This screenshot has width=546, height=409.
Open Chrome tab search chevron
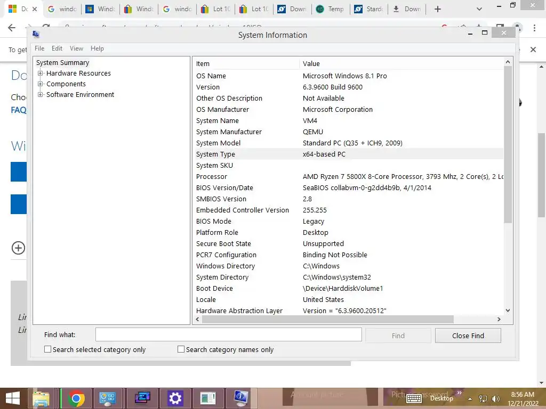[479, 9]
